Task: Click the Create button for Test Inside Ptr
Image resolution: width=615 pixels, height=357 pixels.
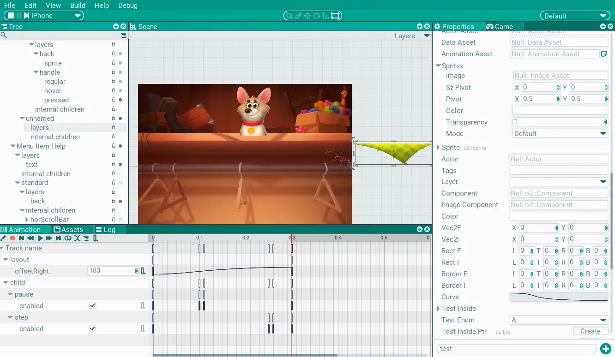Action: point(591,331)
